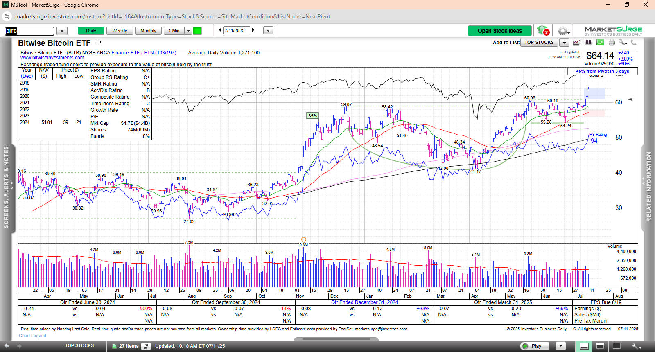655x352 pixels.
Task: Click Open Stock Ideas button
Action: (x=500, y=31)
